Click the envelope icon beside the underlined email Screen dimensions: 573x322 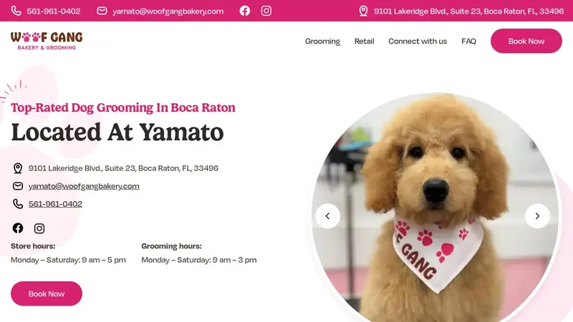tap(17, 186)
